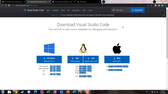
Task: Click x64 for Windows CLI
Action: coord(51,74)
